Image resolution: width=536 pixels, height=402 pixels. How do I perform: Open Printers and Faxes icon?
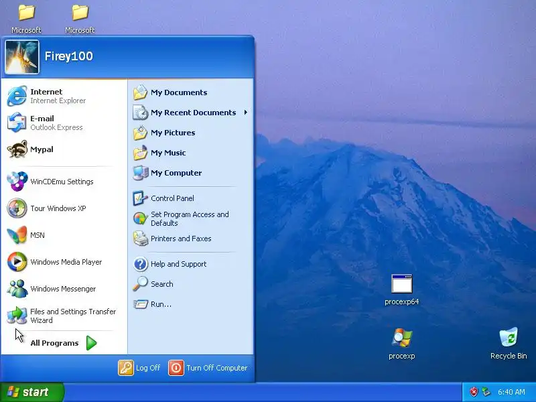pyautogui.click(x=141, y=239)
